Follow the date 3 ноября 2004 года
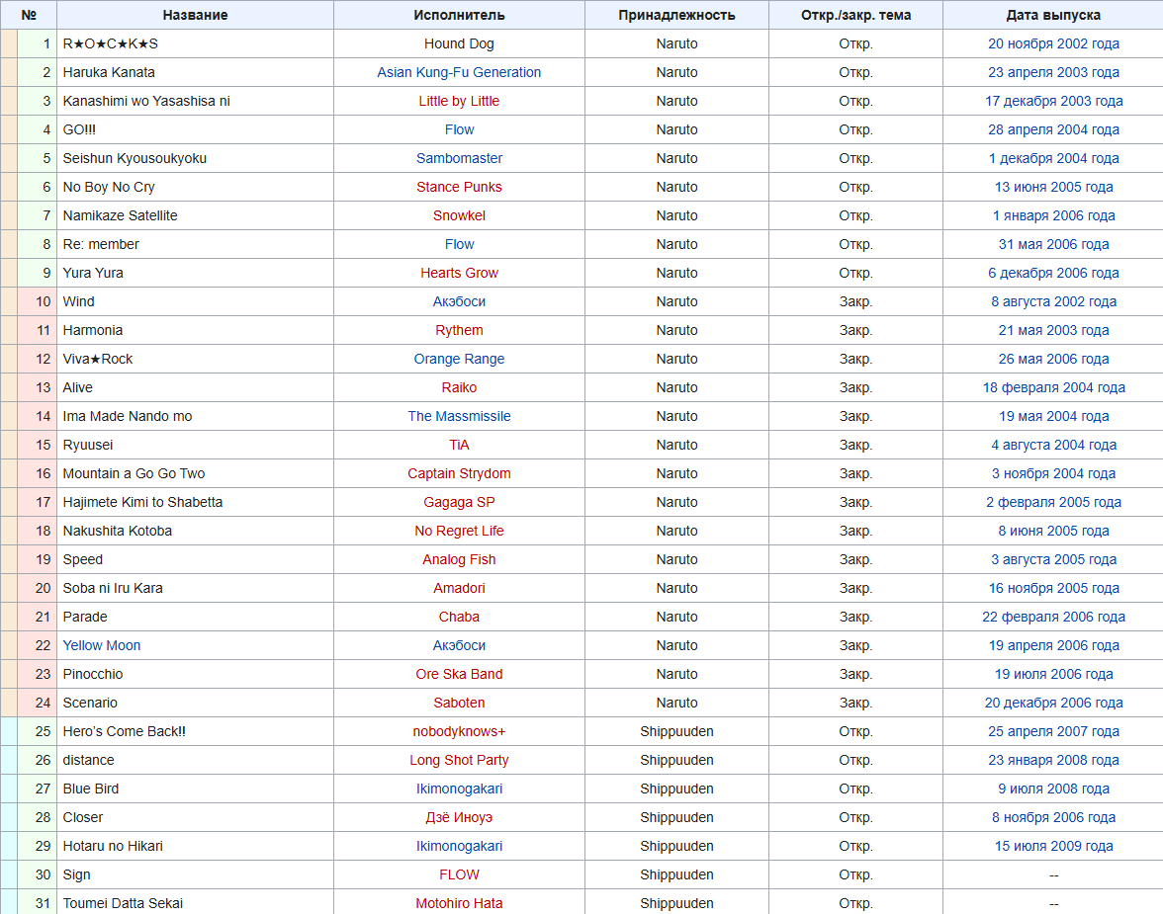Viewport: 1163px width, 914px height. pyautogui.click(x=1053, y=473)
